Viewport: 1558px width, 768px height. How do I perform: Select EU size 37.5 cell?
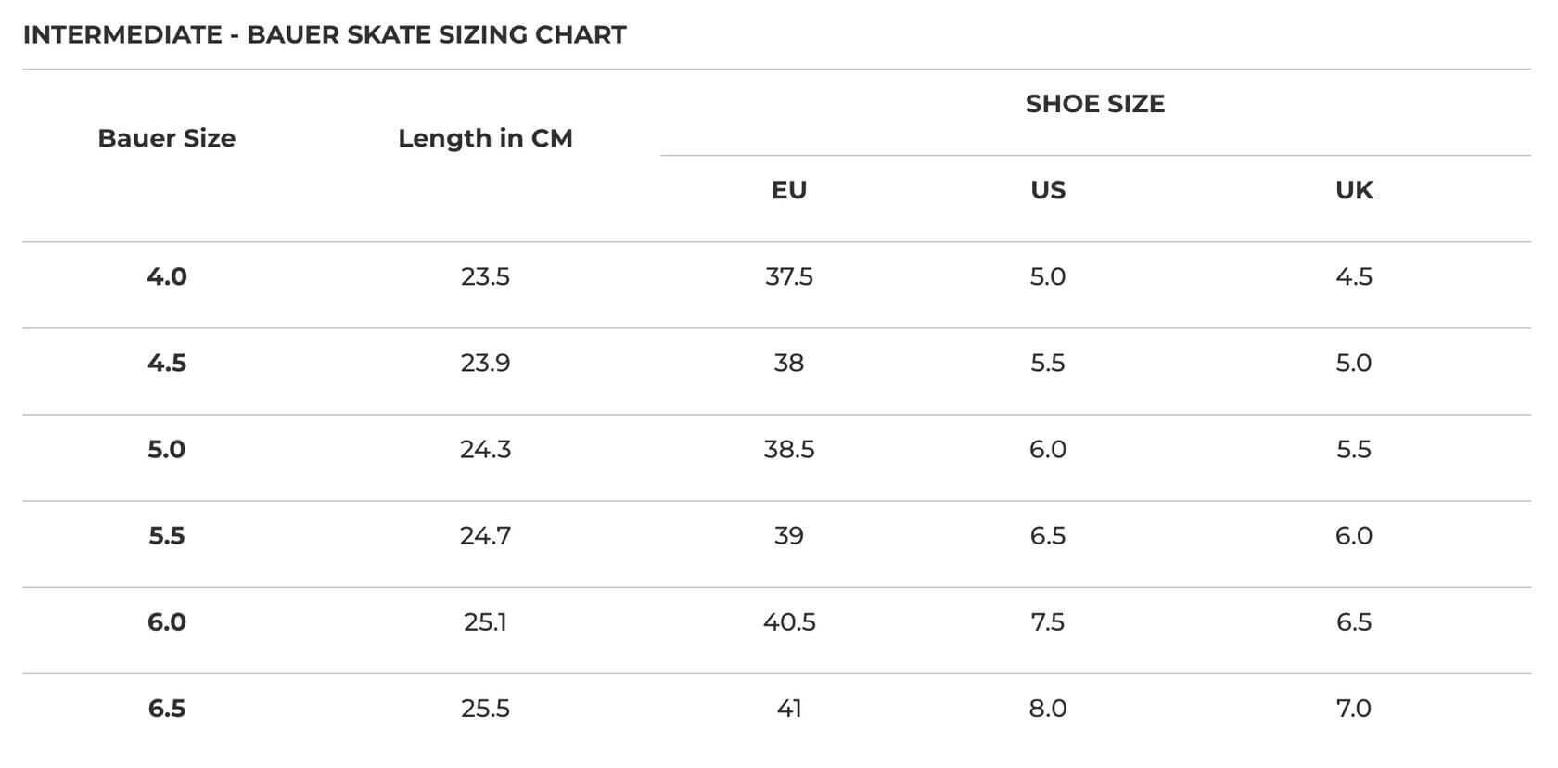click(x=789, y=276)
